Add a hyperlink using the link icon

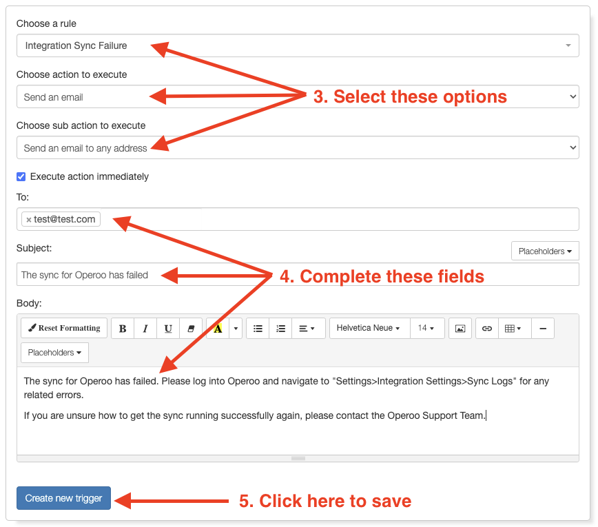click(487, 329)
